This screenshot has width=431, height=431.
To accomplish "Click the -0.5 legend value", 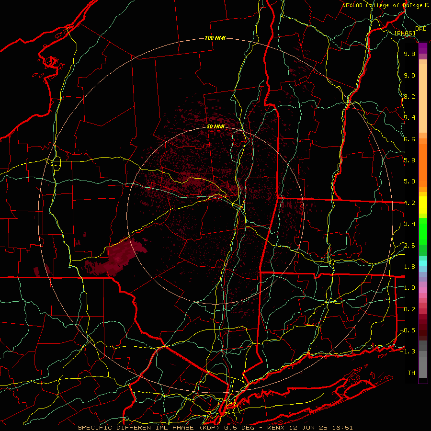I will point(408,330).
